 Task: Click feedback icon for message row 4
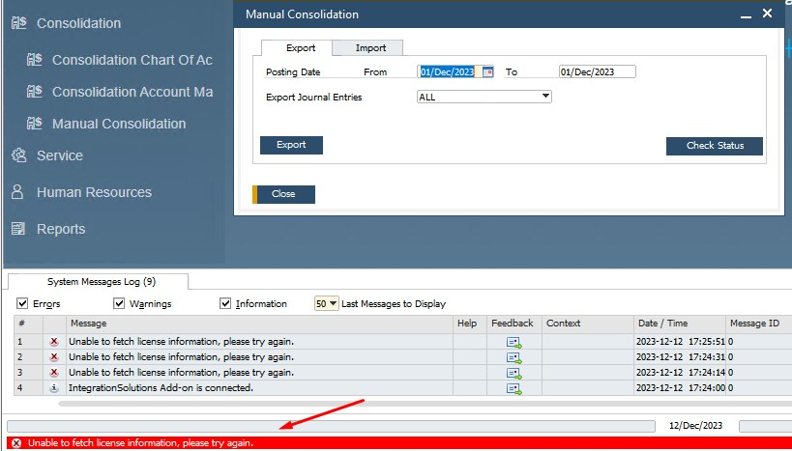coord(513,388)
